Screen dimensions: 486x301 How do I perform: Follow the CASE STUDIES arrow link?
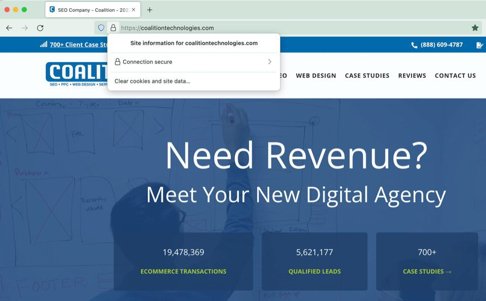coord(427,271)
